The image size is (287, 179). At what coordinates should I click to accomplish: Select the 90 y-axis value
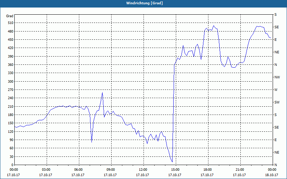(x=11, y=140)
